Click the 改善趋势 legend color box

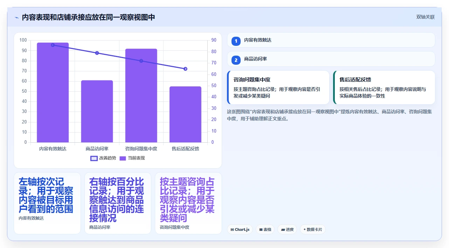click(94, 158)
